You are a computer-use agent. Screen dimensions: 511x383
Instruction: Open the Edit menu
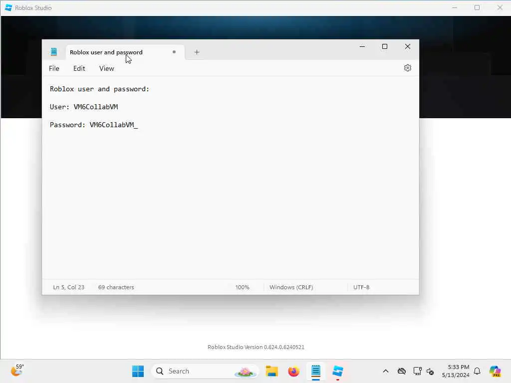79,68
